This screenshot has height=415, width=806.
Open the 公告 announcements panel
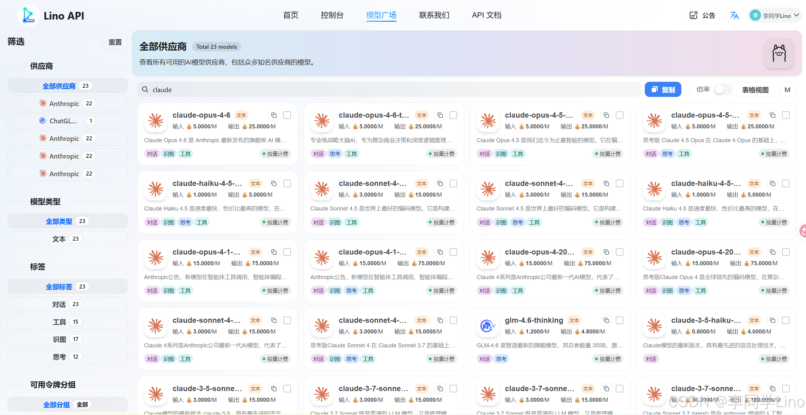click(702, 15)
